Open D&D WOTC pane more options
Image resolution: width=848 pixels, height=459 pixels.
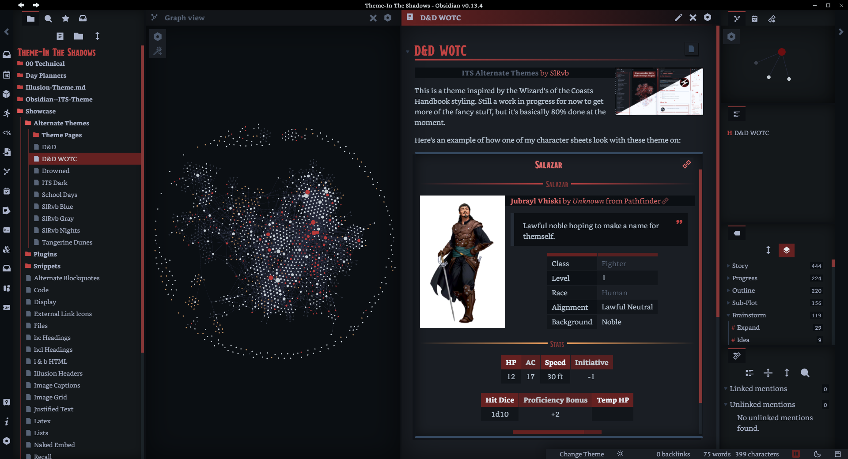click(708, 17)
